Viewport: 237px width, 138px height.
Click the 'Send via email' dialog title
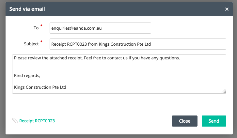click(27, 9)
